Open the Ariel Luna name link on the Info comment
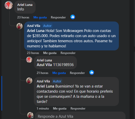 click(25, 5)
